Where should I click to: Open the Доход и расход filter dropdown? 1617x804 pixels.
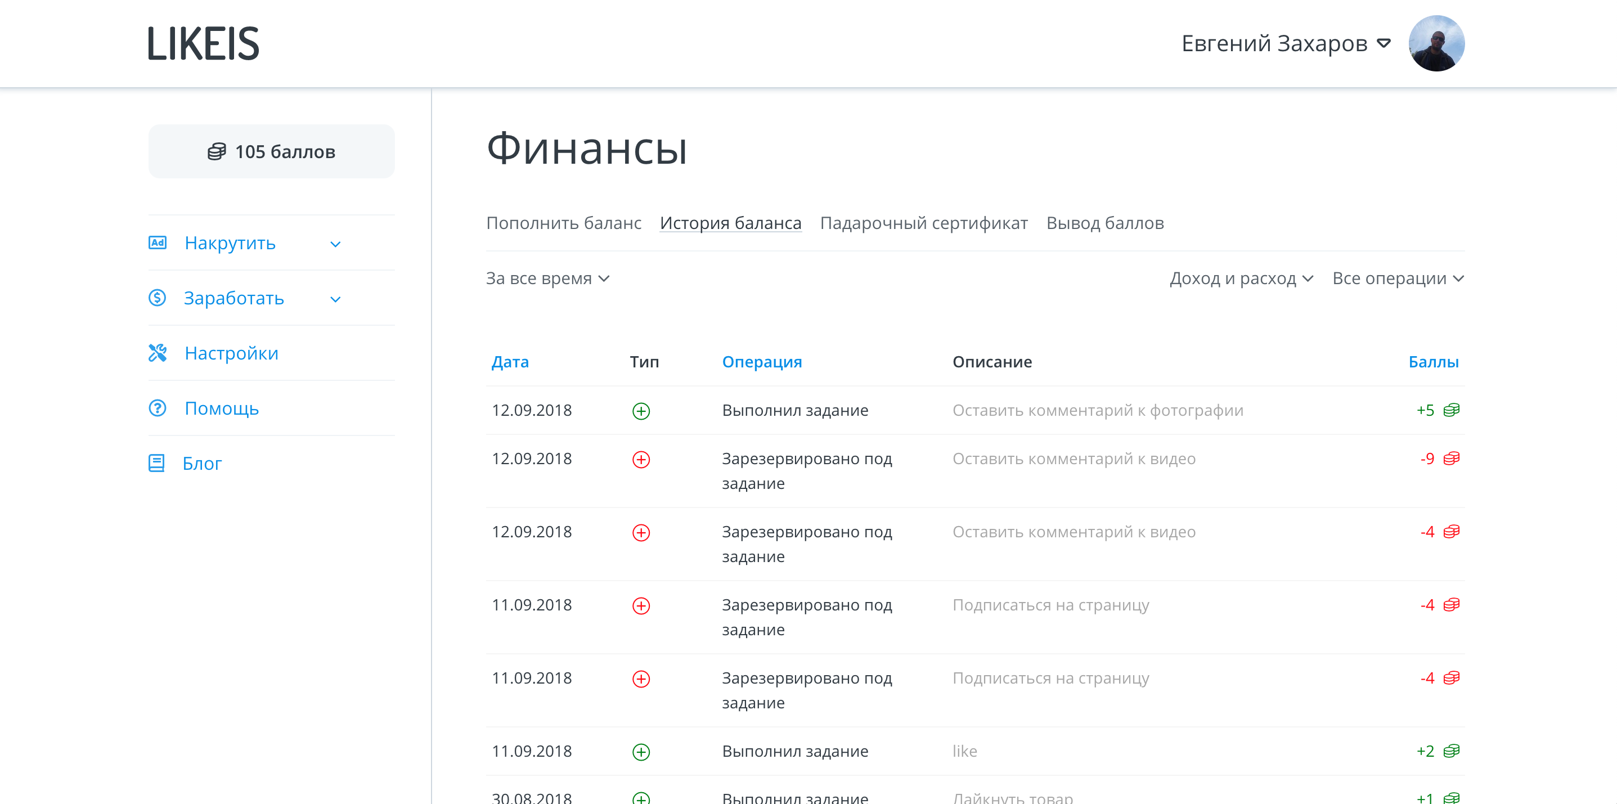pos(1241,278)
